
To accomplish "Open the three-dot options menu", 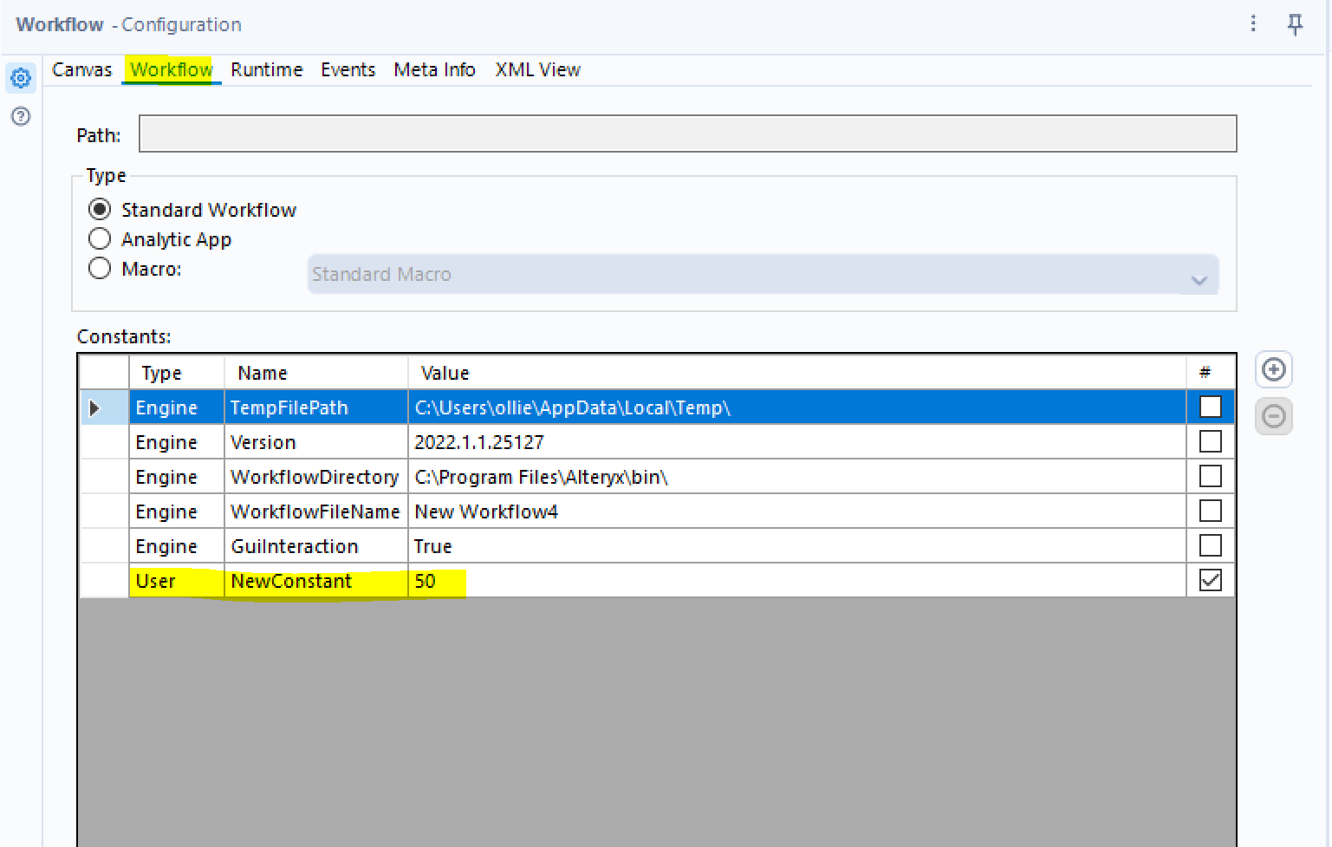I will pyautogui.click(x=1253, y=25).
